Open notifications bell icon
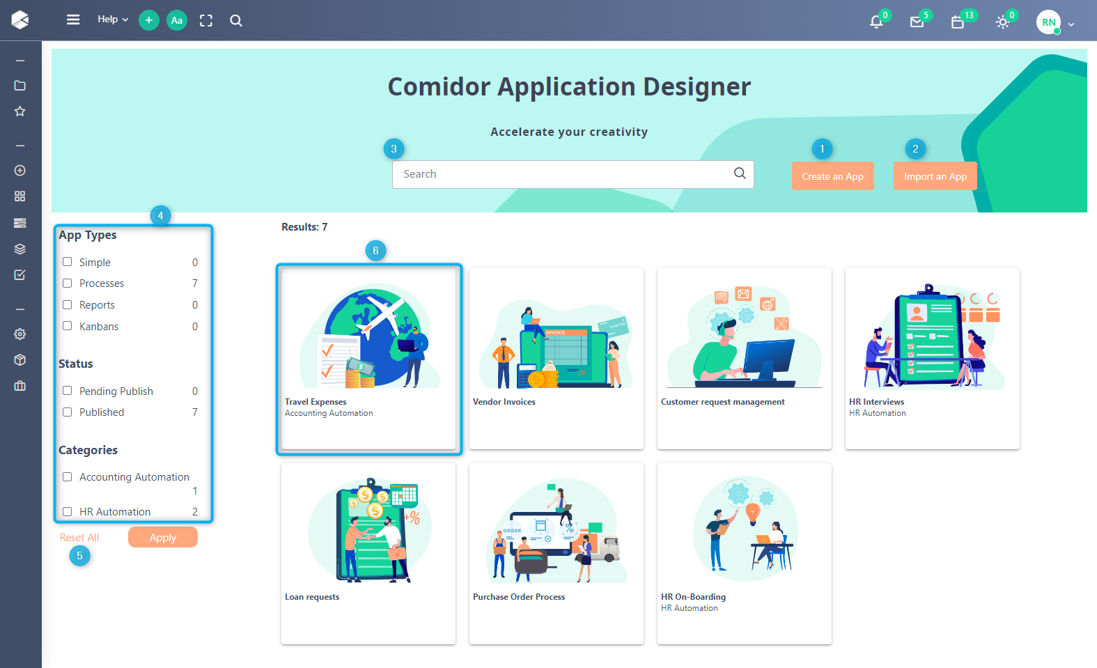This screenshot has height=668, width=1097. [x=876, y=22]
